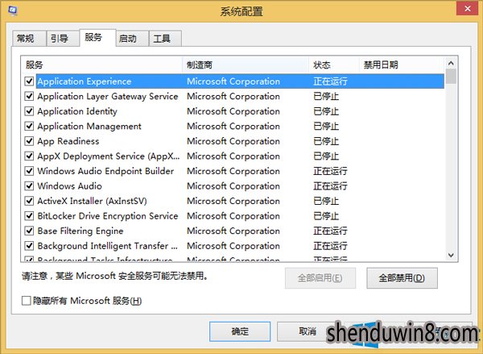Sort list by 服务 column header

[x=101, y=65]
